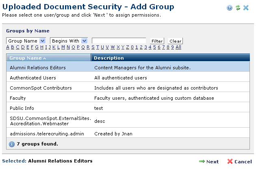
Task: Click the info icon beside groups found
Action: [x=12, y=144]
